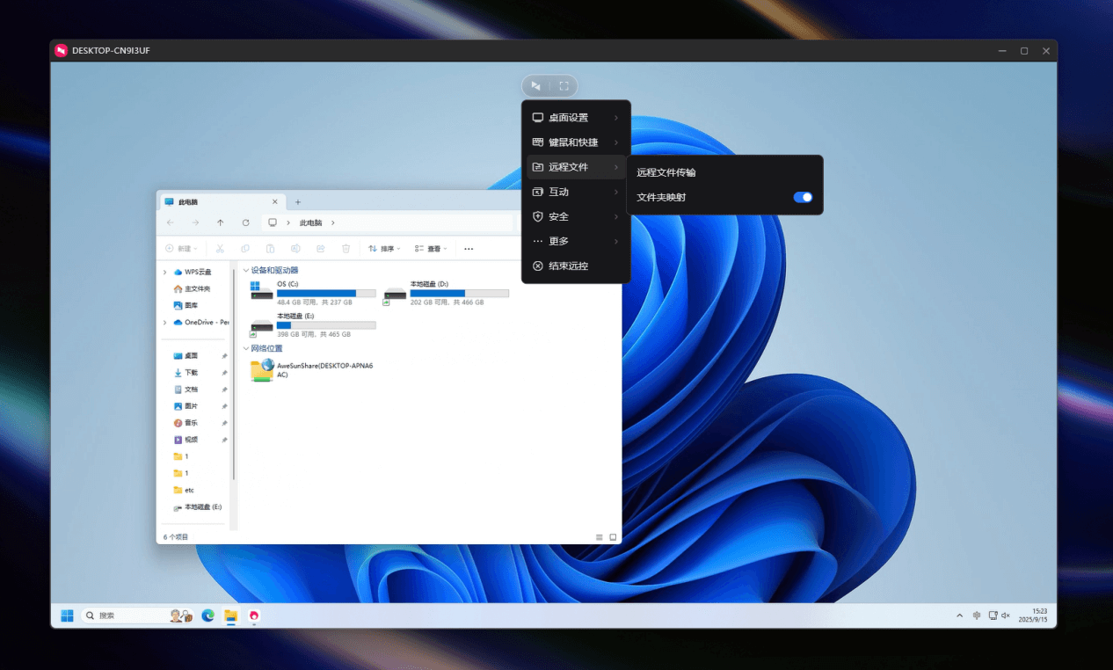Click the Windows Start button
This screenshot has height=670, width=1113.
click(67, 615)
